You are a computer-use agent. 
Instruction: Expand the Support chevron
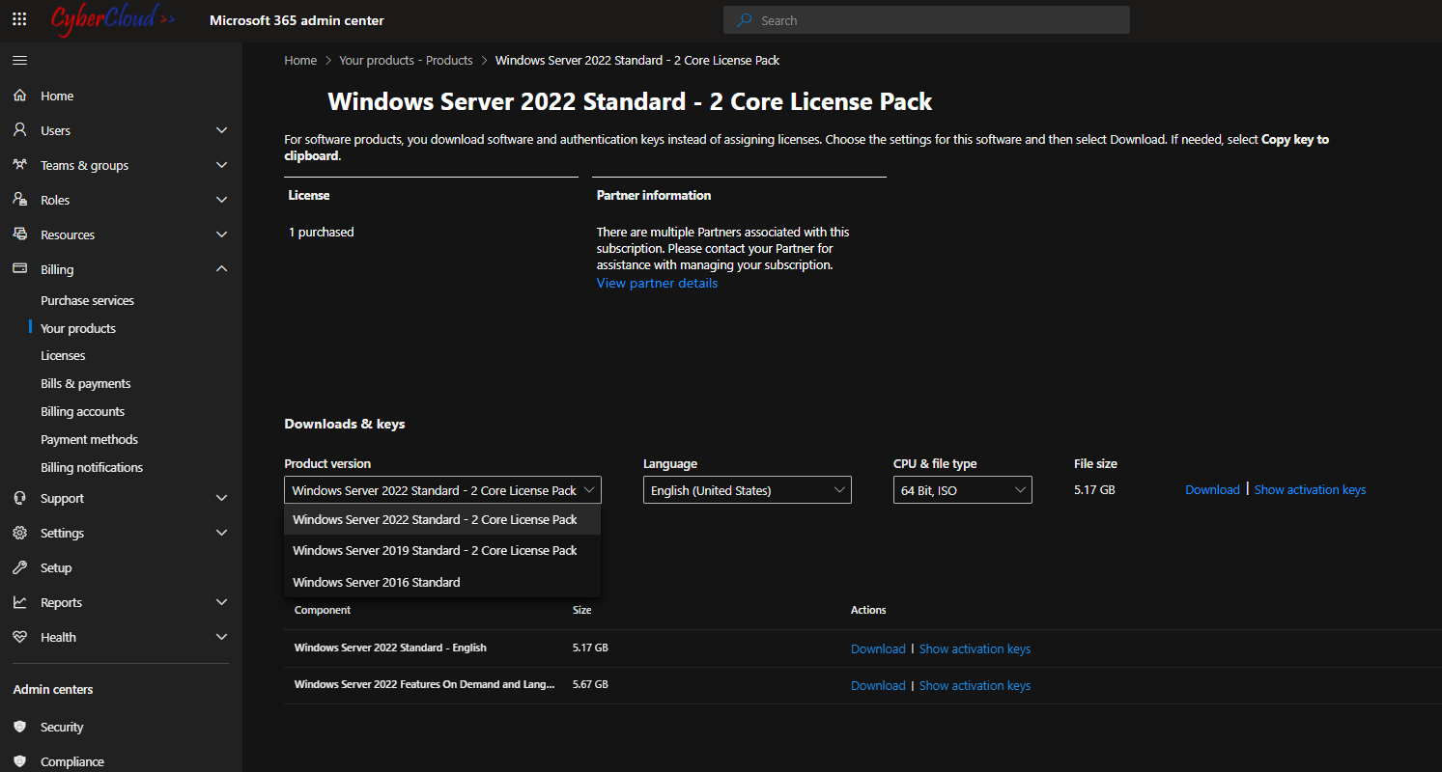click(x=221, y=498)
